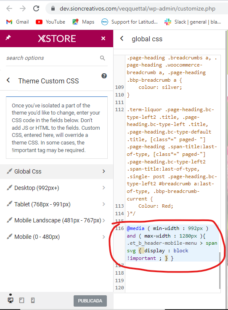The width and height of the screenshot is (228, 310).
Task: Click the PUBLICADA publish button
Action: [90, 301]
